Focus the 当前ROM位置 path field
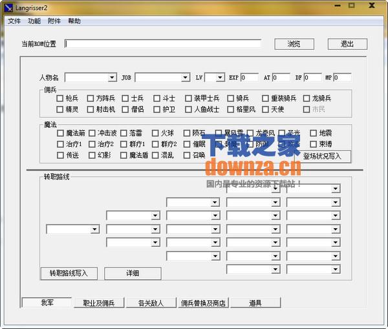 (163, 44)
